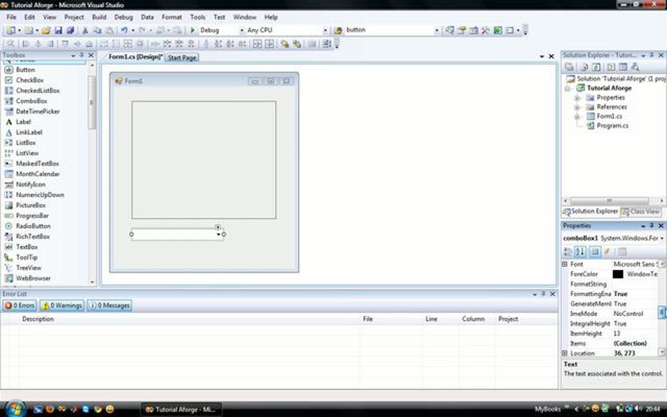Click the comboBox1 control on the form
The width and height of the screenshot is (667, 417).
pyautogui.click(x=177, y=235)
